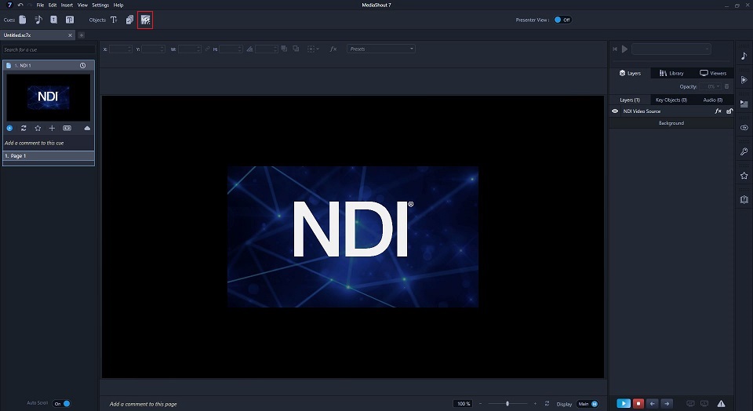Viewport: 753px width, 411px height.
Task: Mark NDI 1 cue as favorite star
Action: (x=38, y=128)
